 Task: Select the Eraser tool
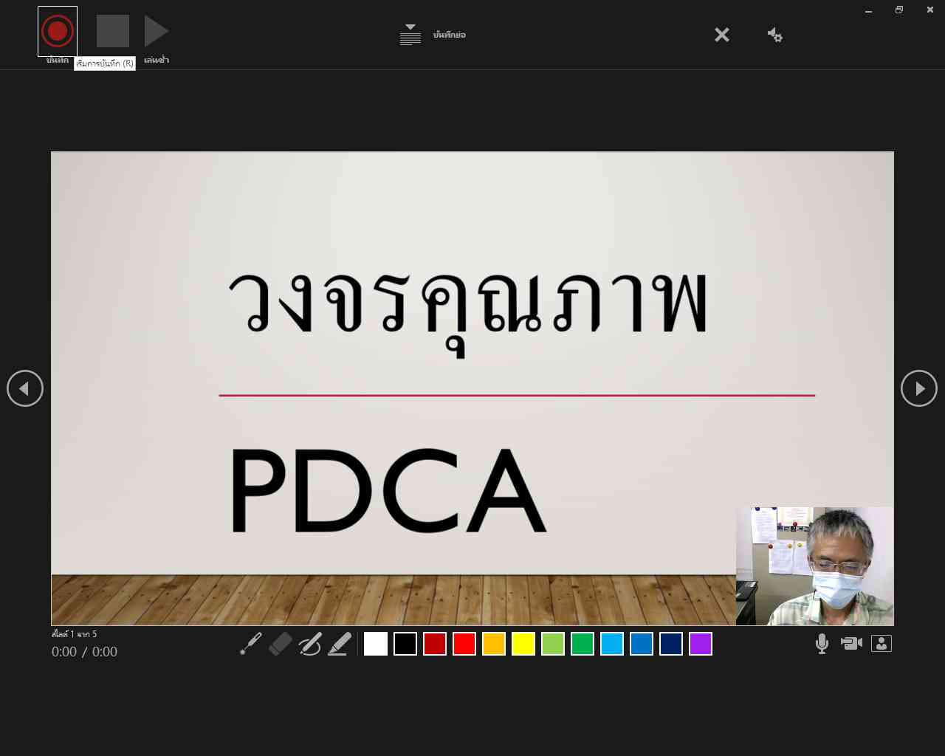(x=281, y=644)
